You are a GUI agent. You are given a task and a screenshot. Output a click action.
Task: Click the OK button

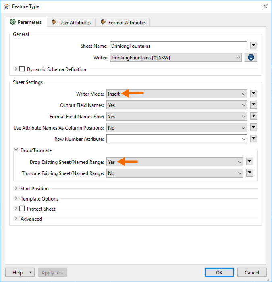219,272
